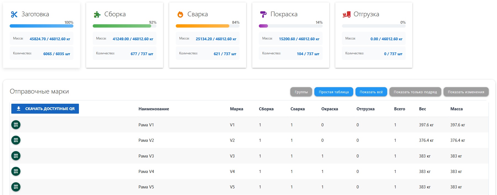
Task: Click the Масса column header
Action: (x=456, y=109)
